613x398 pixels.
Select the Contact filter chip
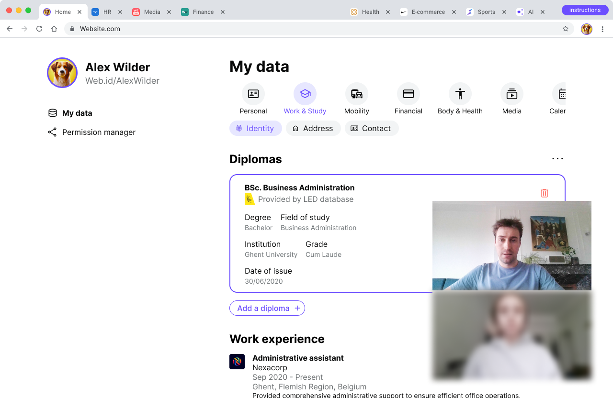[372, 128]
